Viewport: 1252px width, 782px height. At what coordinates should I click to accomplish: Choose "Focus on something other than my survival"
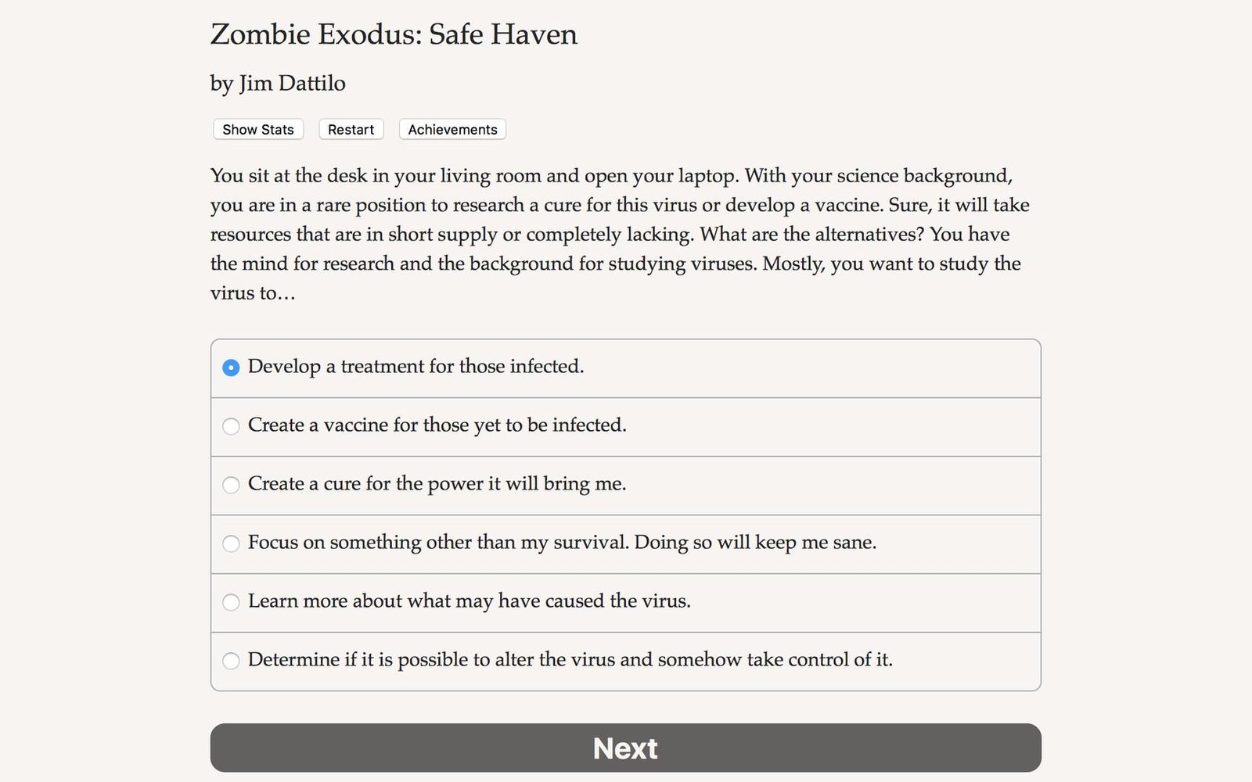(x=231, y=543)
